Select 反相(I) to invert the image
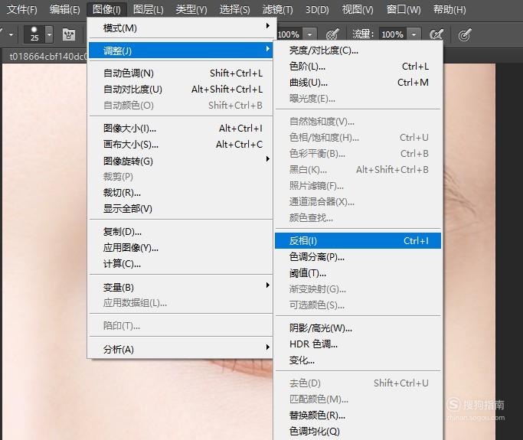 point(358,241)
